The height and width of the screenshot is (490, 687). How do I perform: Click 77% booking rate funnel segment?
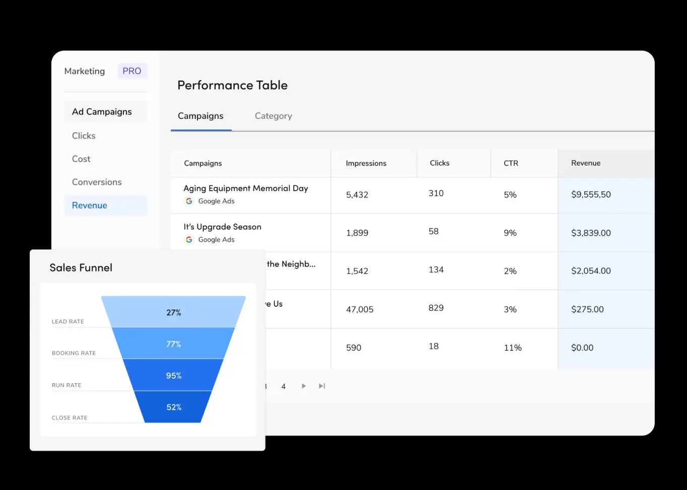[174, 343]
